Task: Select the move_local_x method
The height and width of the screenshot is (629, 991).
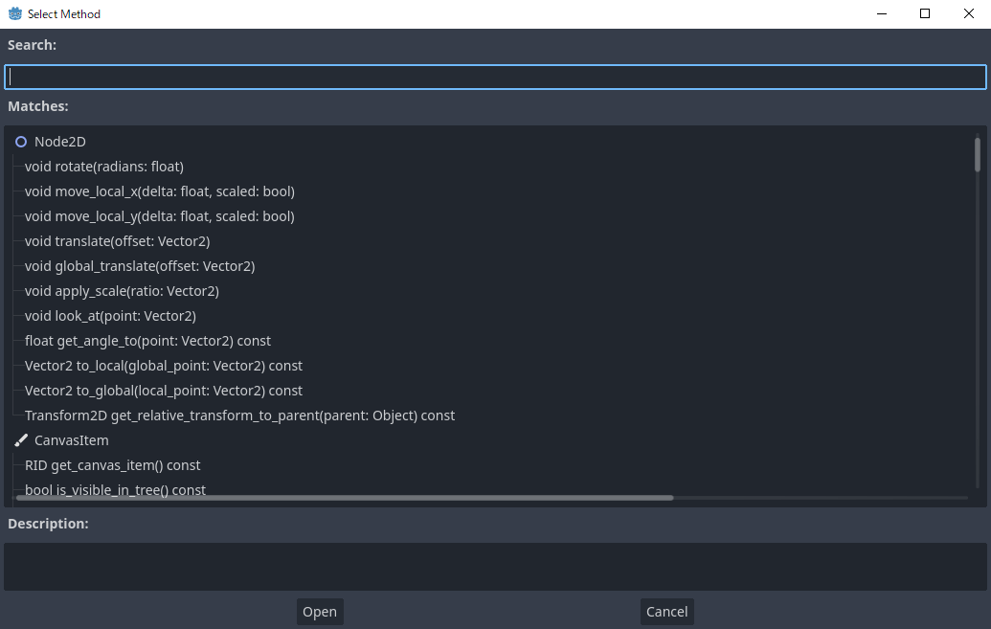Action: tap(159, 191)
